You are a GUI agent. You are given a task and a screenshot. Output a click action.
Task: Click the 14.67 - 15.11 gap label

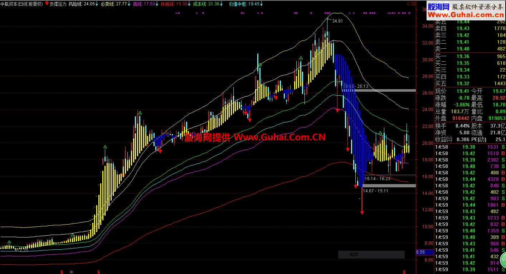click(x=375, y=191)
